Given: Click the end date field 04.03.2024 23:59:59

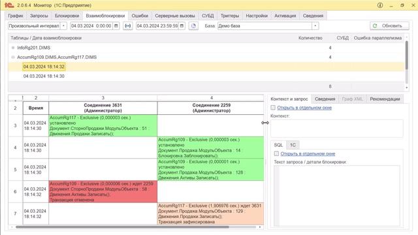Looking at the screenshot, I should click(x=157, y=26).
